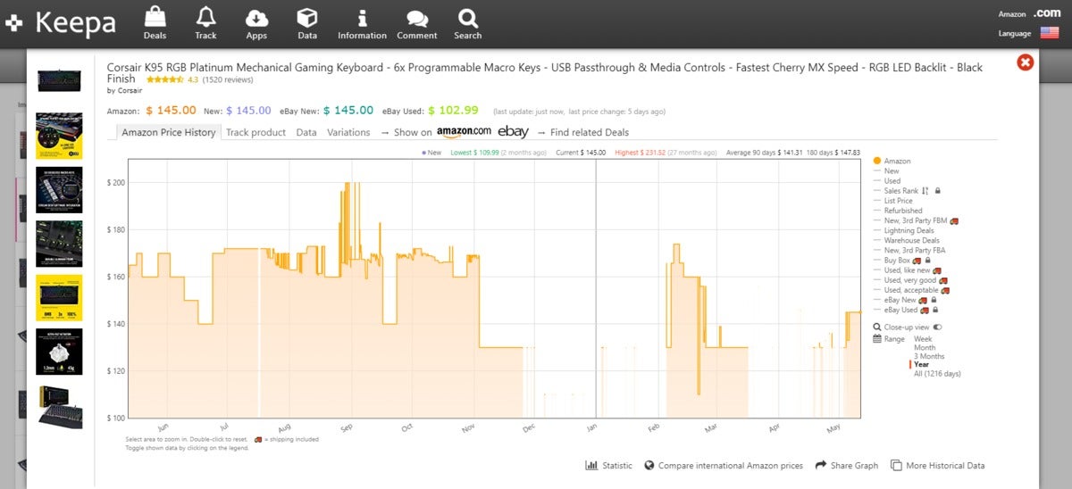
Task: Show product on ebay link
Action: [514, 131]
